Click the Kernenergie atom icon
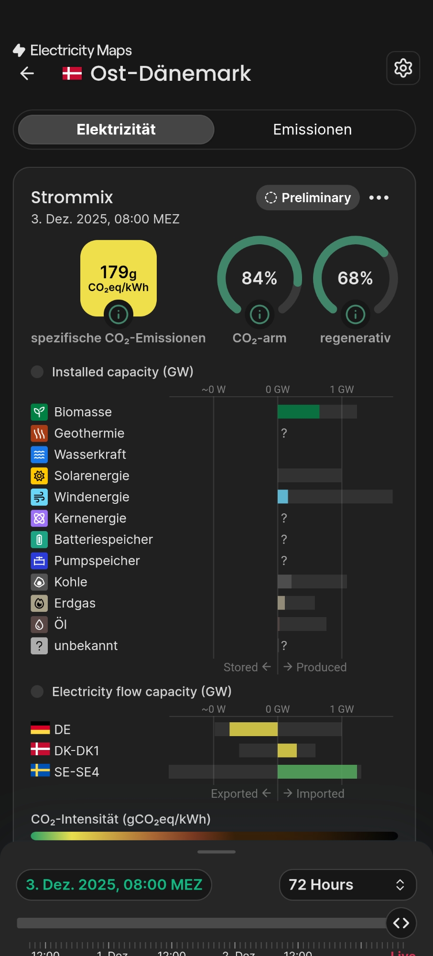Viewport: 433px width, 956px height. [39, 518]
